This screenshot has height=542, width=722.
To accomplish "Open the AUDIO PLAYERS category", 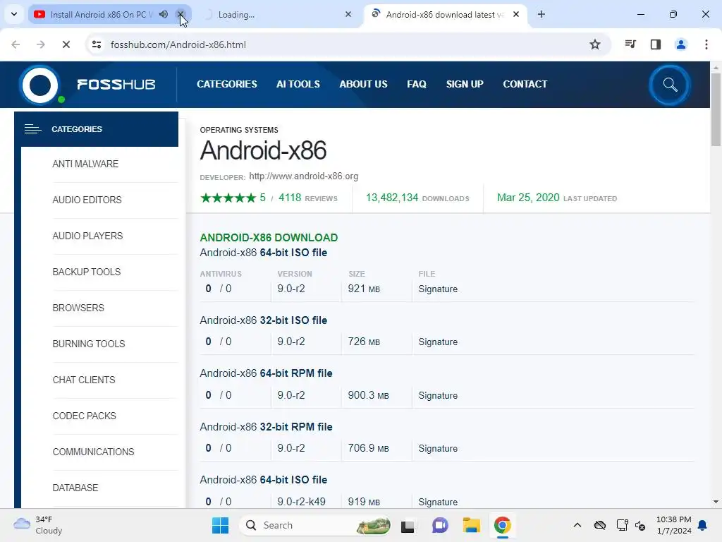I will [x=87, y=236].
